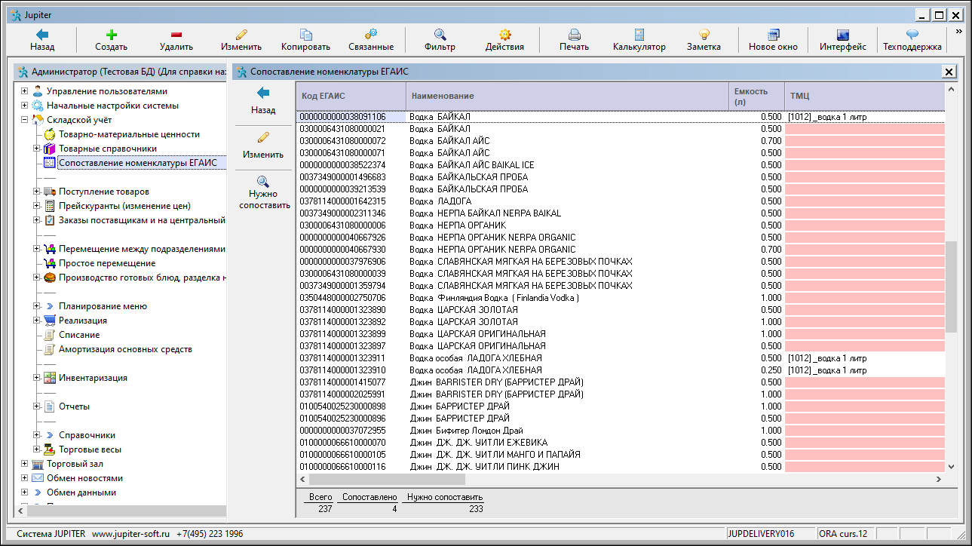Expand Начальные настройки системы node
This screenshot has height=546, width=972.
point(25,106)
